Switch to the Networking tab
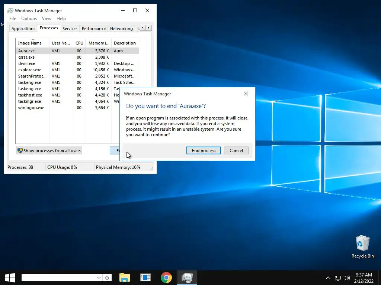Image resolution: width=381 pixels, height=285 pixels. point(121,29)
